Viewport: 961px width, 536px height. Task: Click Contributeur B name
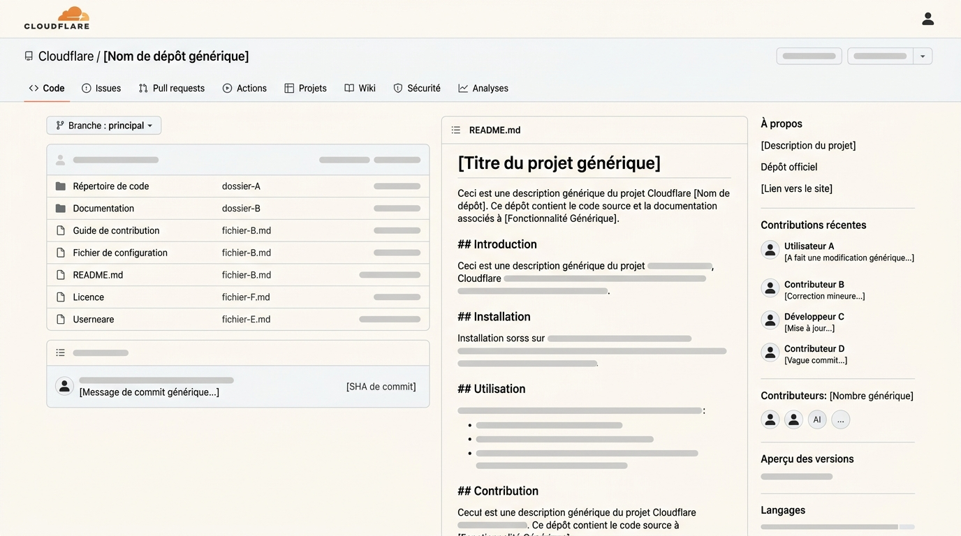(814, 285)
